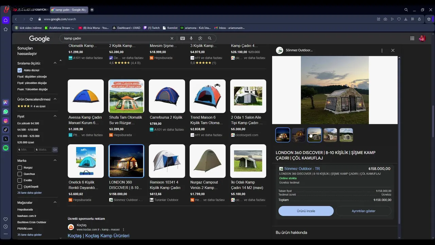Collapse the Mağazalar filter section

(x=55, y=202)
